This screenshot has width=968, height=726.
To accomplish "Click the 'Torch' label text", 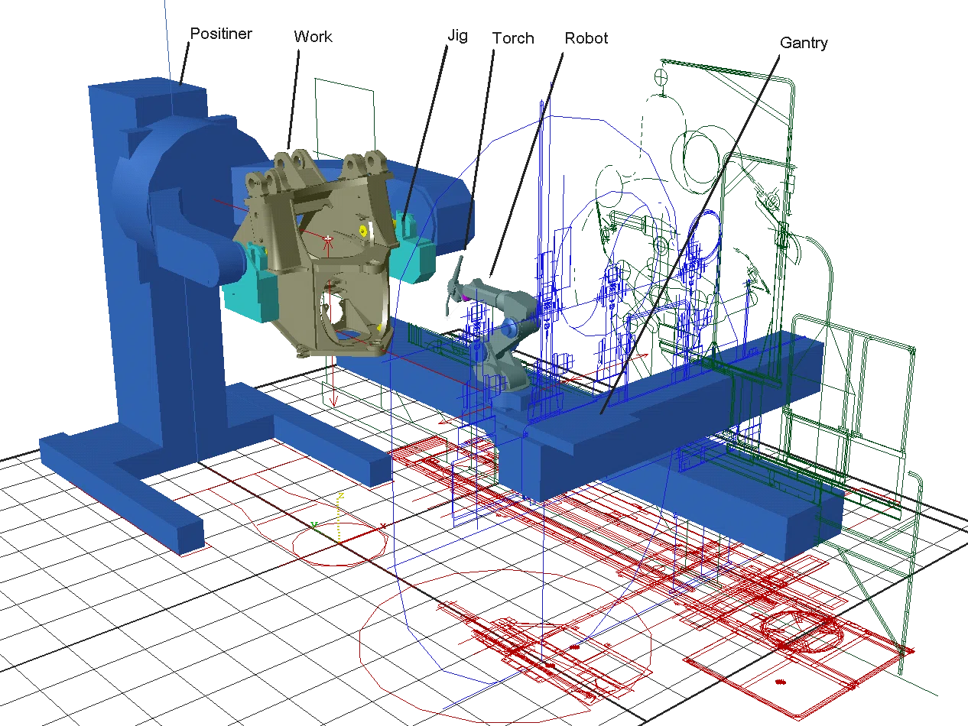I will (x=513, y=38).
